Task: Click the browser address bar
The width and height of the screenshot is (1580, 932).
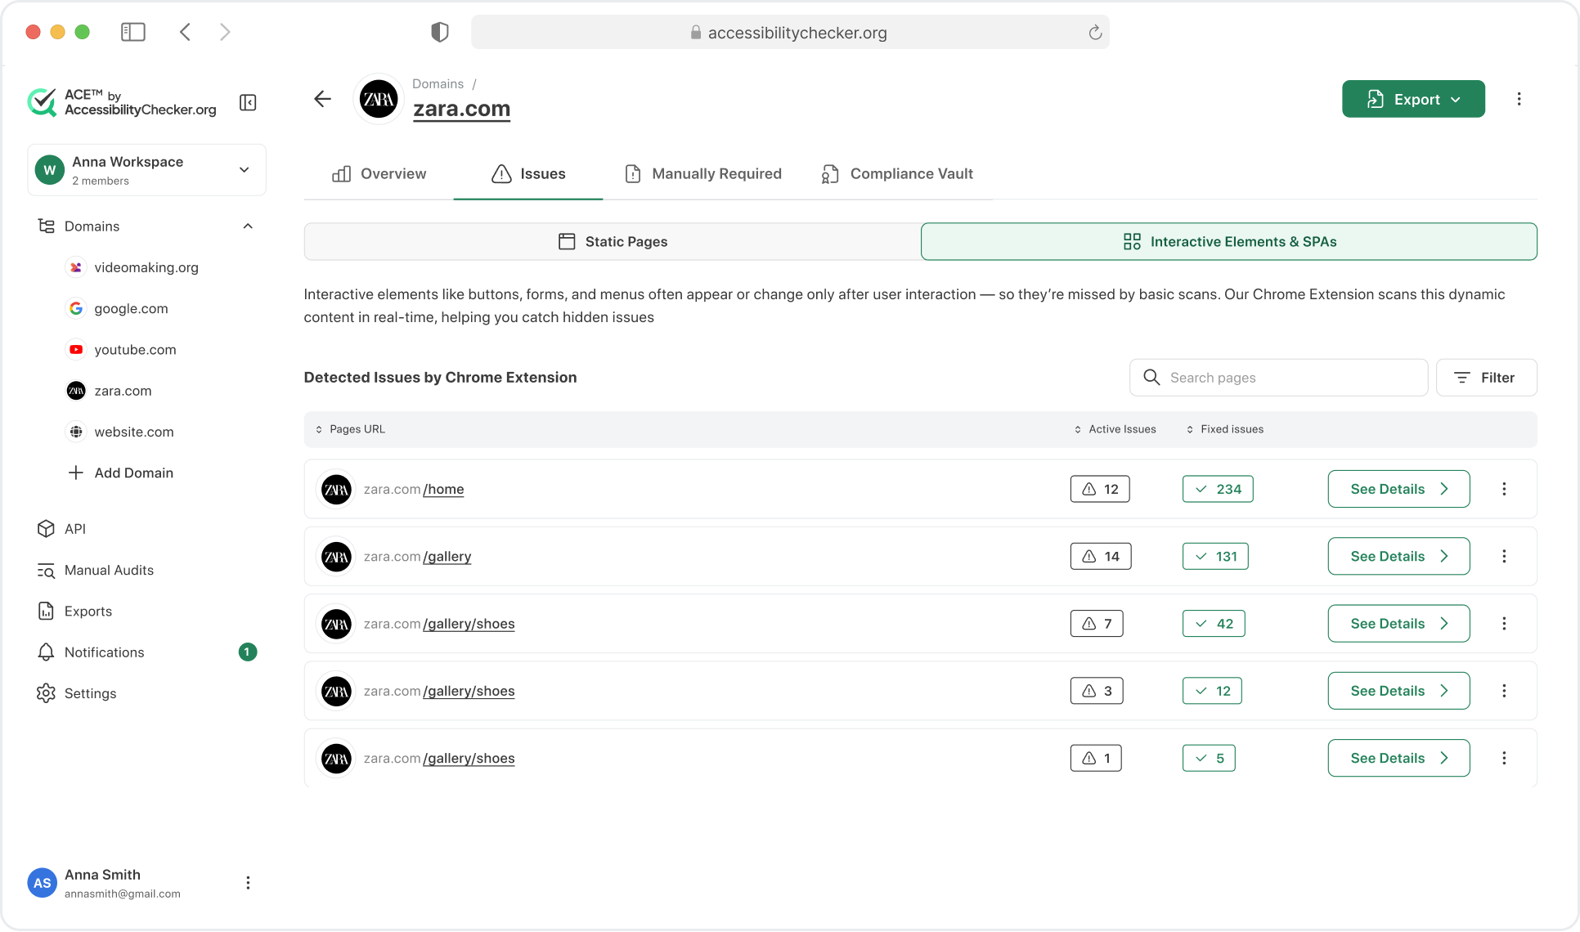Action: pos(790,33)
